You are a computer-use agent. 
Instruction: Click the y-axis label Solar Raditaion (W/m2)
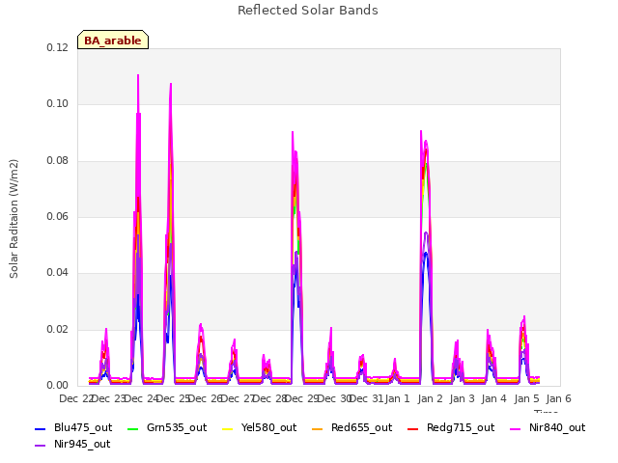click(14, 219)
